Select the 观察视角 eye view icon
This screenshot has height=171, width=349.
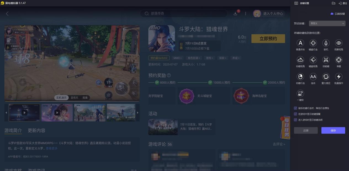pyautogui.click(x=339, y=43)
